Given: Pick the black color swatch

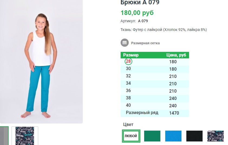Looking at the screenshot, I should tap(194, 136).
